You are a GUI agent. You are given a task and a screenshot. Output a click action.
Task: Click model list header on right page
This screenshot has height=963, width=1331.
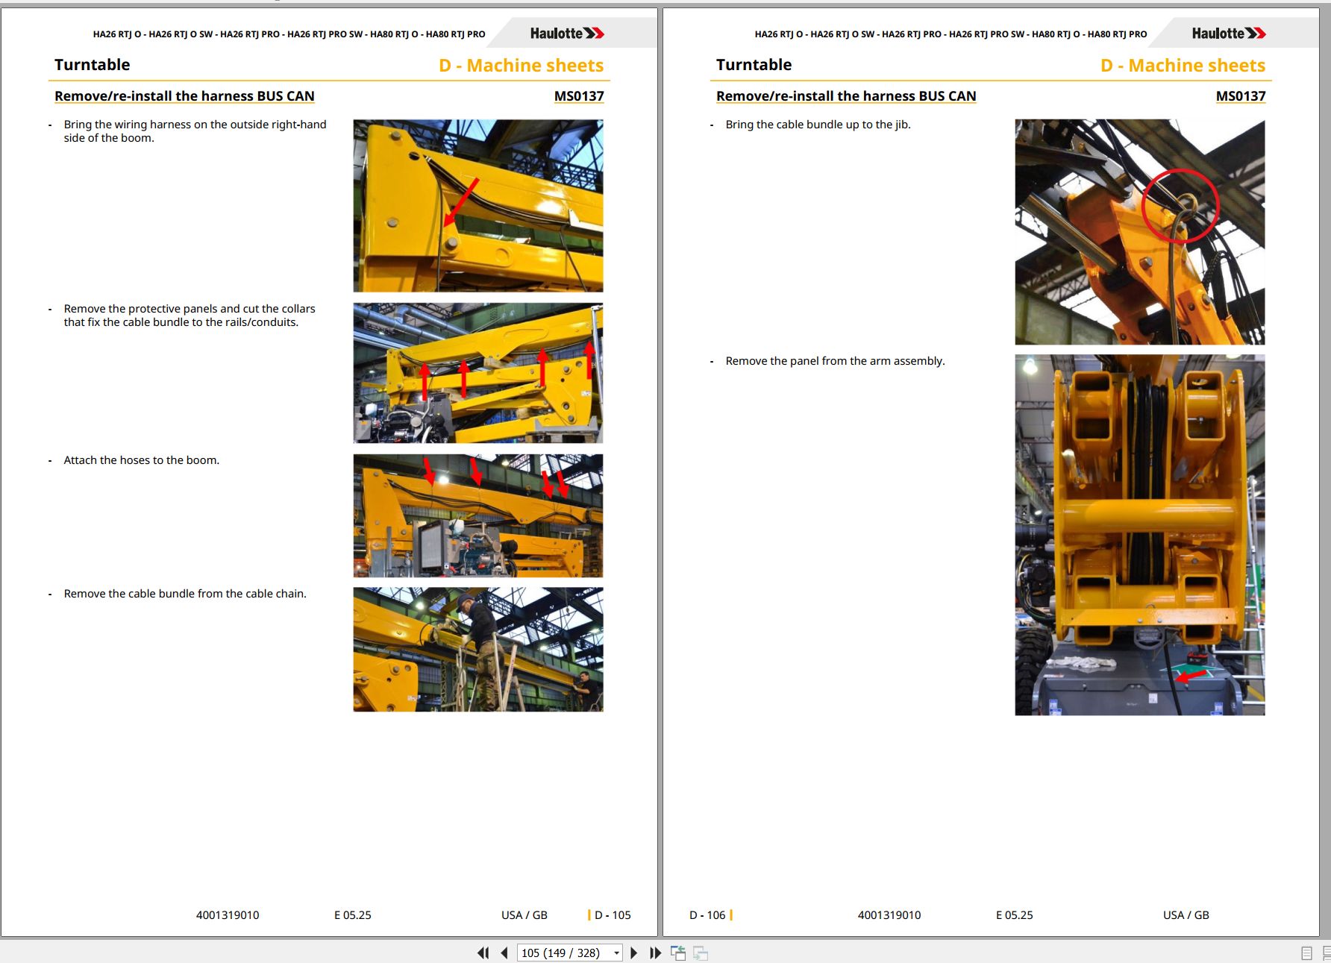coord(951,34)
